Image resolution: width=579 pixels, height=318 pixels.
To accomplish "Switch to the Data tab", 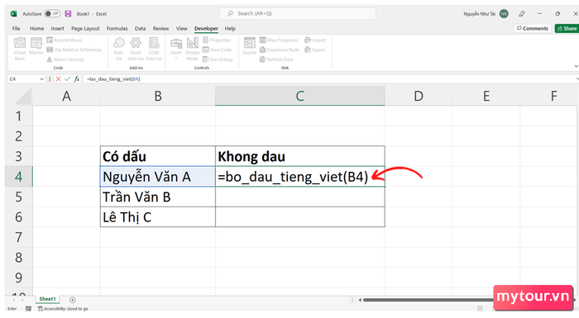I will tap(140, 28).
